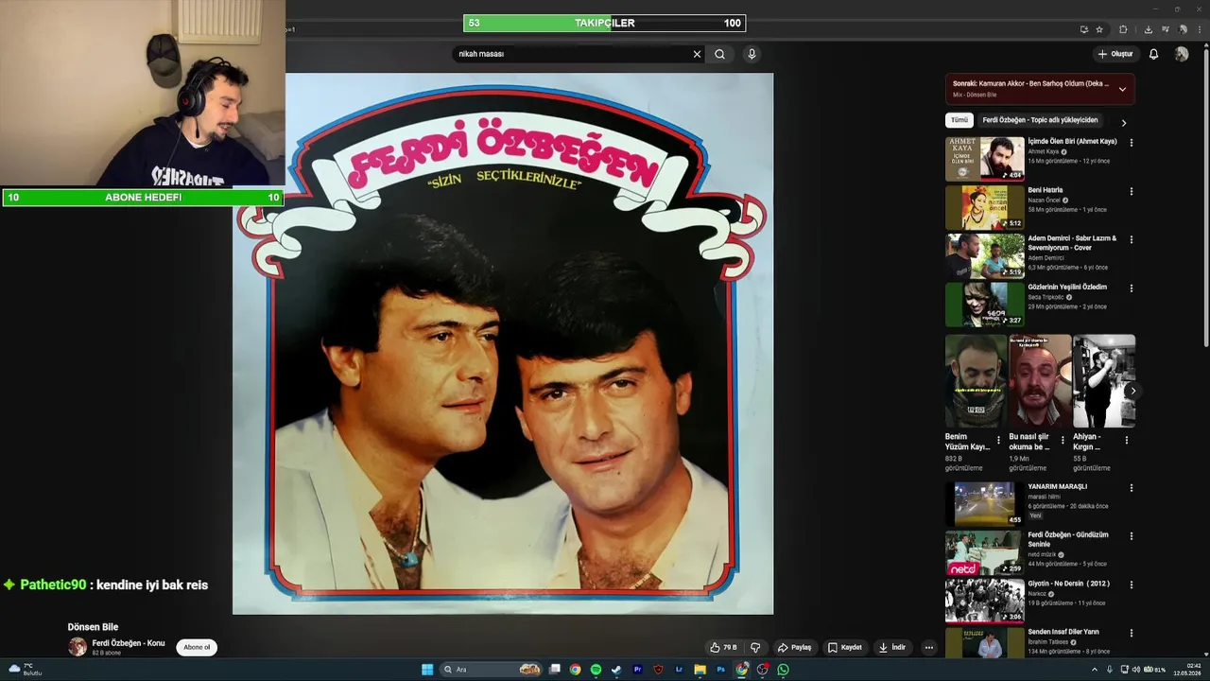Open İçimde Ölen Biri video thumbnail
Image resolution: width=1210 pixels, height=681 pixels.
pos(984,159)
